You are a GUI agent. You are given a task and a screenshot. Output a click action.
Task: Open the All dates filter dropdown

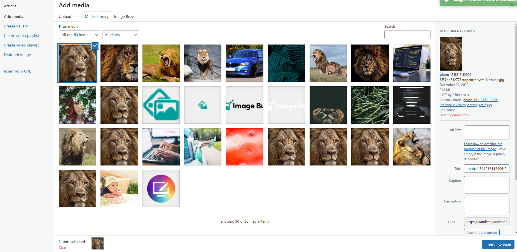[120, 35]
